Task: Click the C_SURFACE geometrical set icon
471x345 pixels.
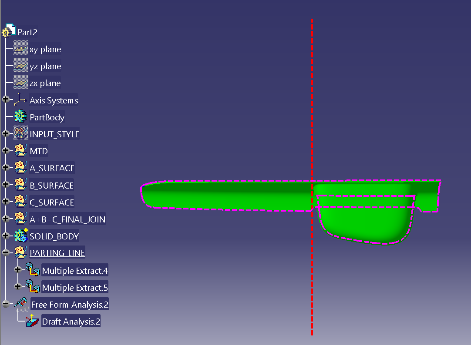Action: pos(21,202)
